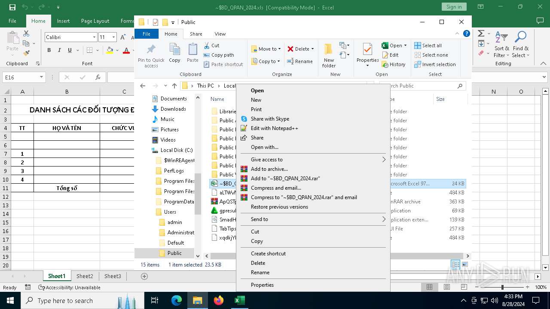Click History in the Open group
This screenshot has width=550, height=309.
393,64
